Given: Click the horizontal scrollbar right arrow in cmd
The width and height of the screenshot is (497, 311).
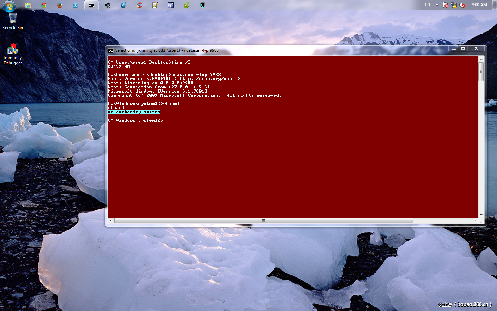Looking at the screenshot, I should 475,220.
